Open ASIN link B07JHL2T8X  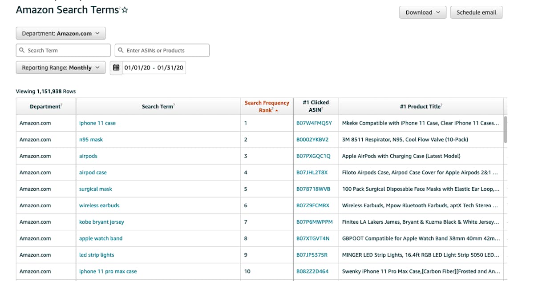pos(312,173)
